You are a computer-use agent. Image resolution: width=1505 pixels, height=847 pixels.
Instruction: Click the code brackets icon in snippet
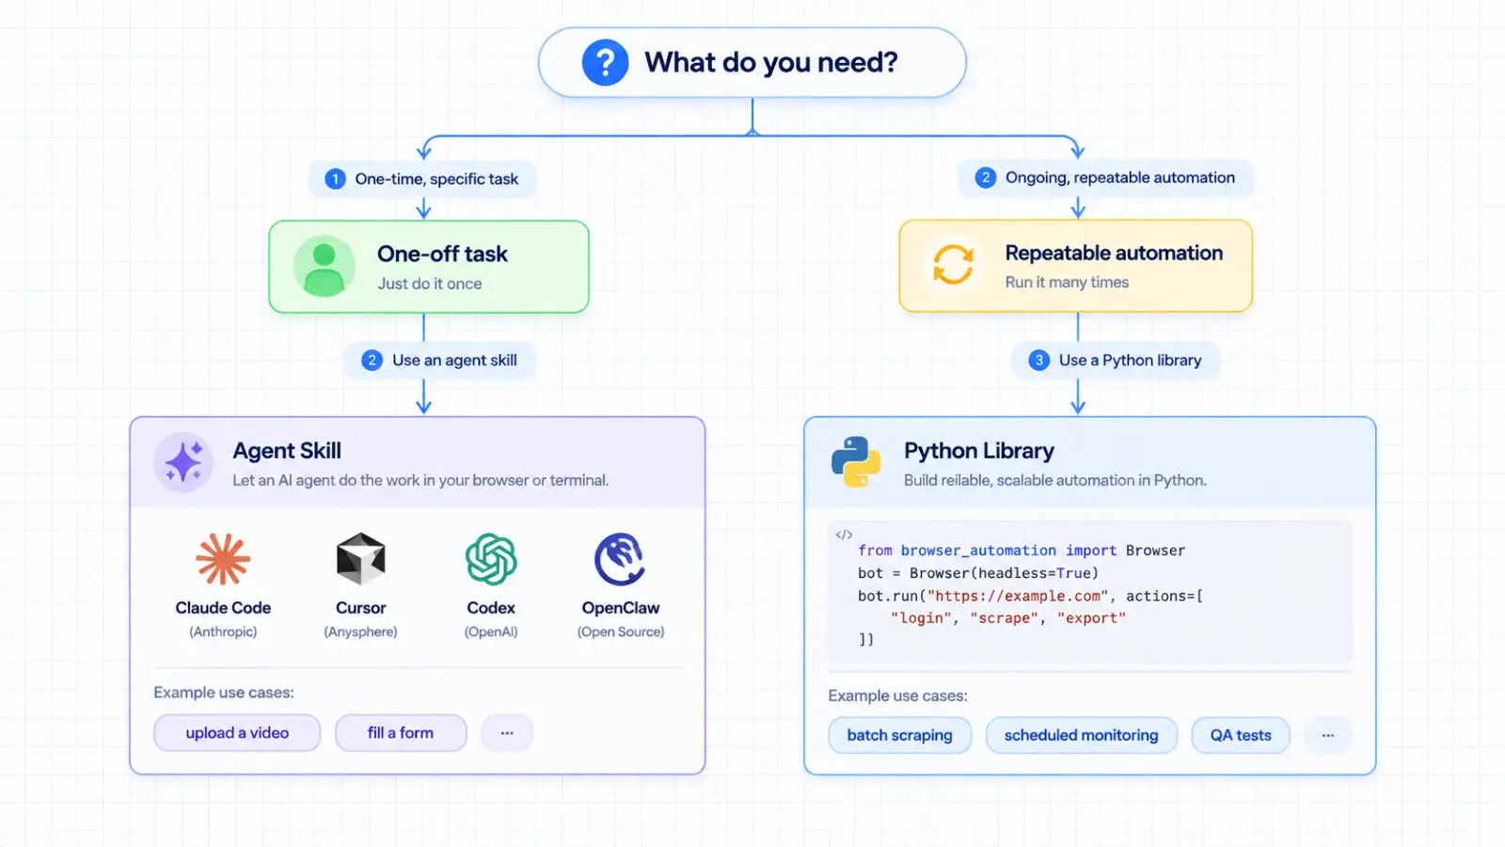click(844, 535)
